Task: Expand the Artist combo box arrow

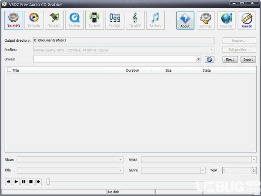Action: point(254,160)
